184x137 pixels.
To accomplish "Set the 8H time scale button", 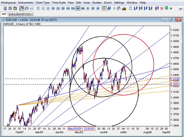I will click(x=83, y=9).
